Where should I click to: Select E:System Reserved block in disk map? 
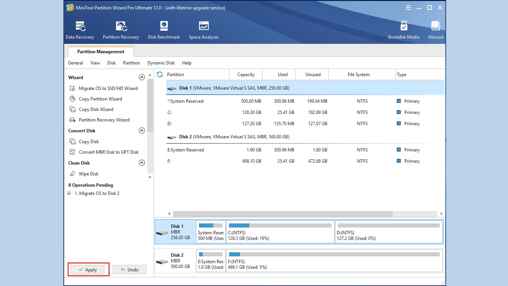pyautogui.click(x=211, y=261)
